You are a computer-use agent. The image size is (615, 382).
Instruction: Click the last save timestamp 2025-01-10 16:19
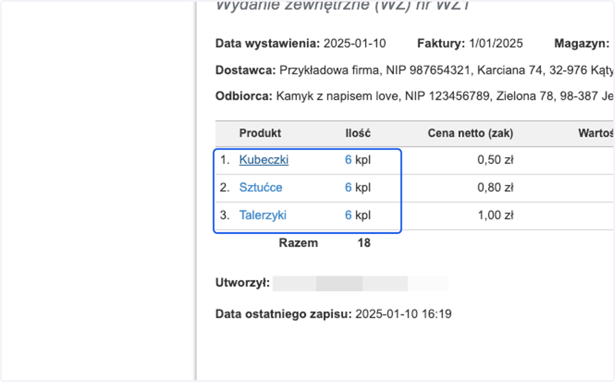tap(403, 314)
